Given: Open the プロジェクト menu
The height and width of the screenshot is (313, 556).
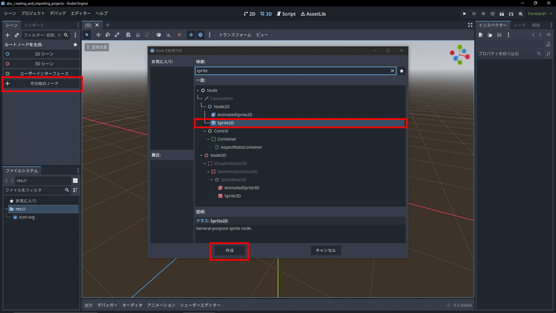Looking at the screenshot, I should [33, 14].
